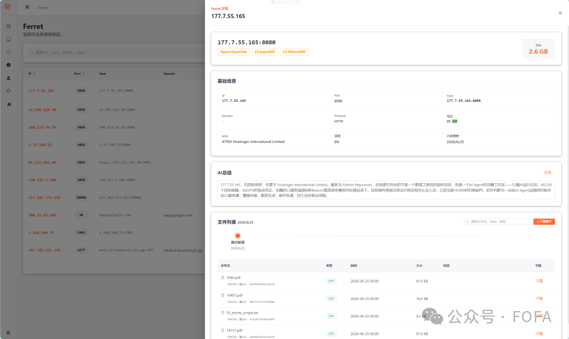Open IP 3.75.249.52 in the Ferret table
The image size is (569, 339).
point(40,145)
